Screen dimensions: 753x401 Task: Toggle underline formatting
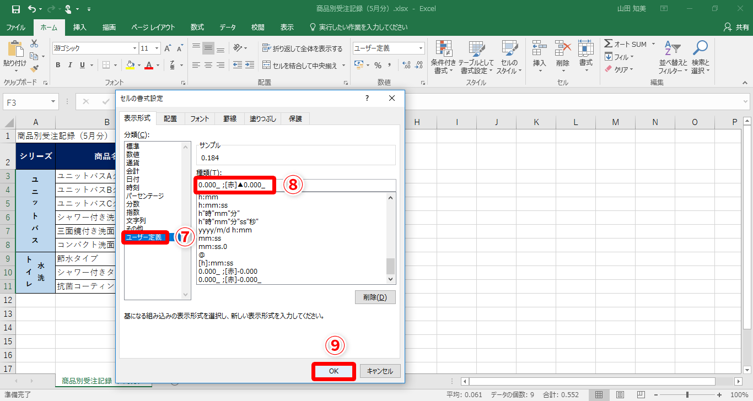click(x=82, y=65)
